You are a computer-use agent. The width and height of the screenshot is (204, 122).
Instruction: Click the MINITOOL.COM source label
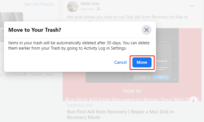[x=79, y=106]
